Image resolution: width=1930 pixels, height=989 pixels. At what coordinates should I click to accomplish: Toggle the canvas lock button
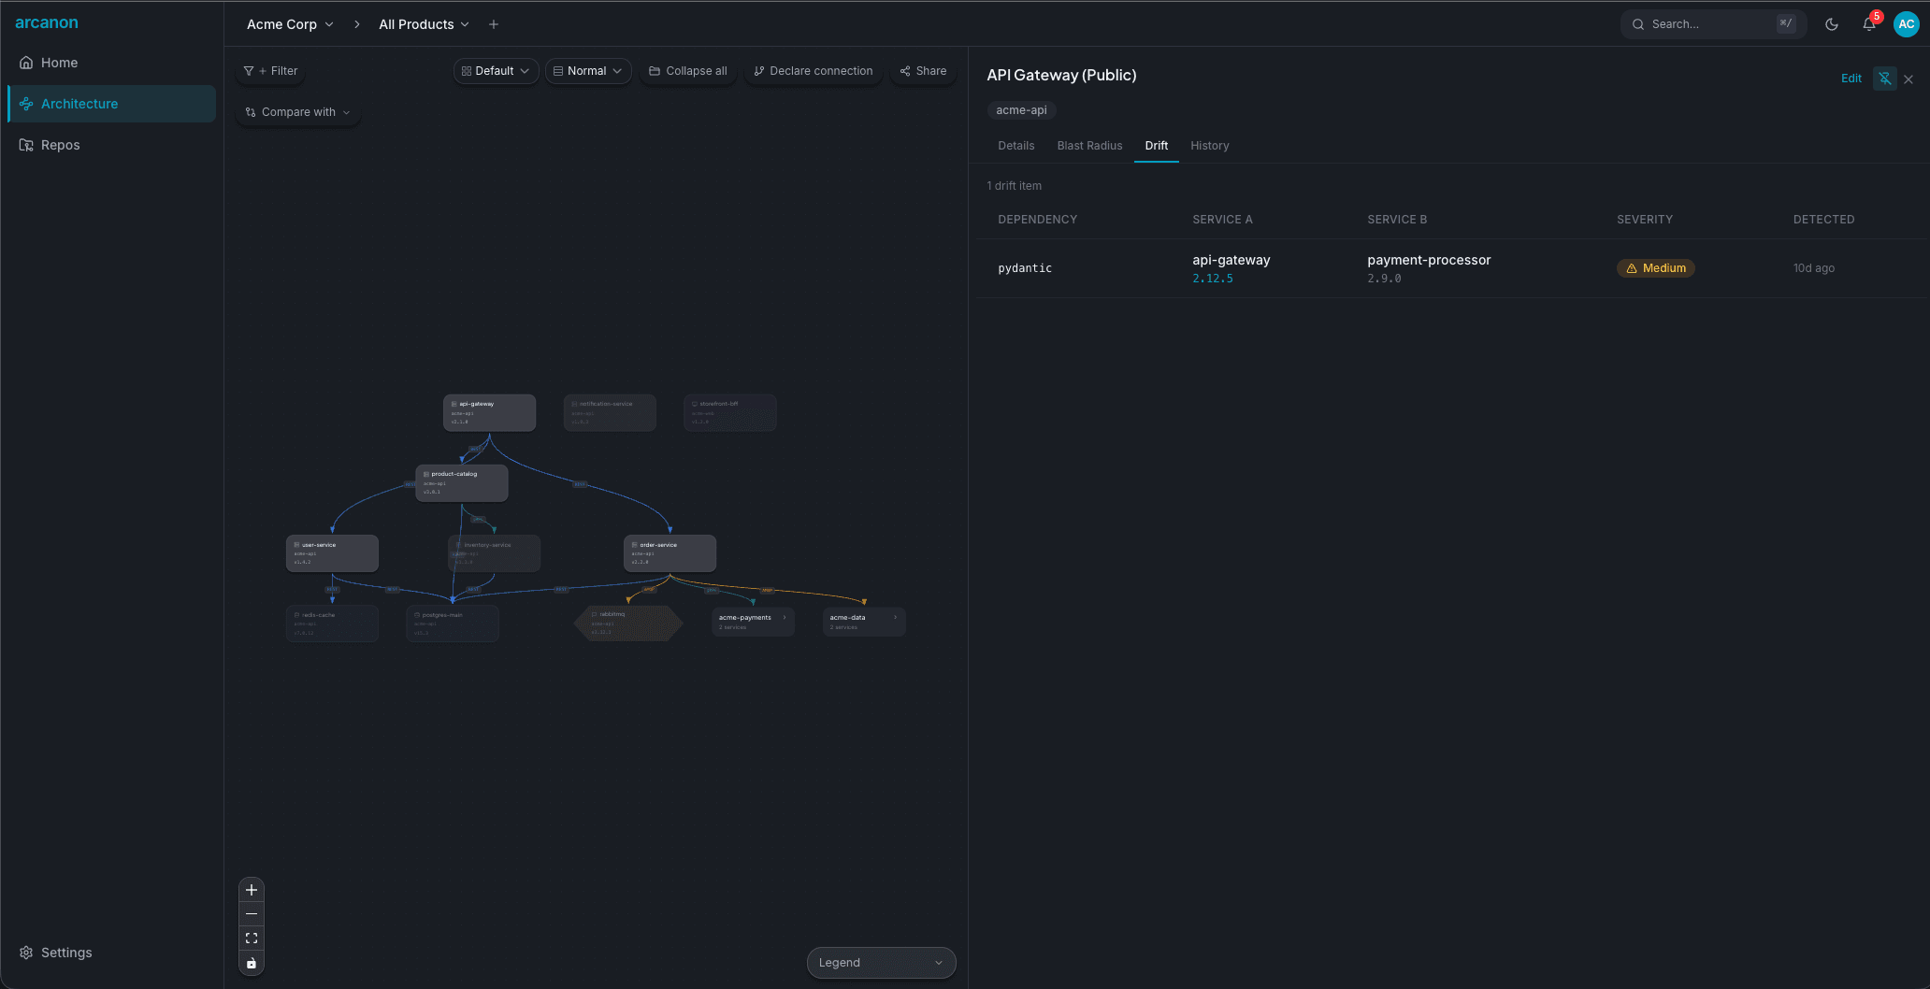(x=251, y=963)
